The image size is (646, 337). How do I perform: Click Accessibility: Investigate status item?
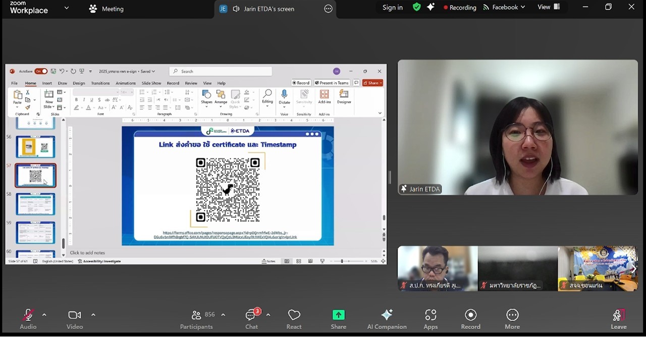99,261
